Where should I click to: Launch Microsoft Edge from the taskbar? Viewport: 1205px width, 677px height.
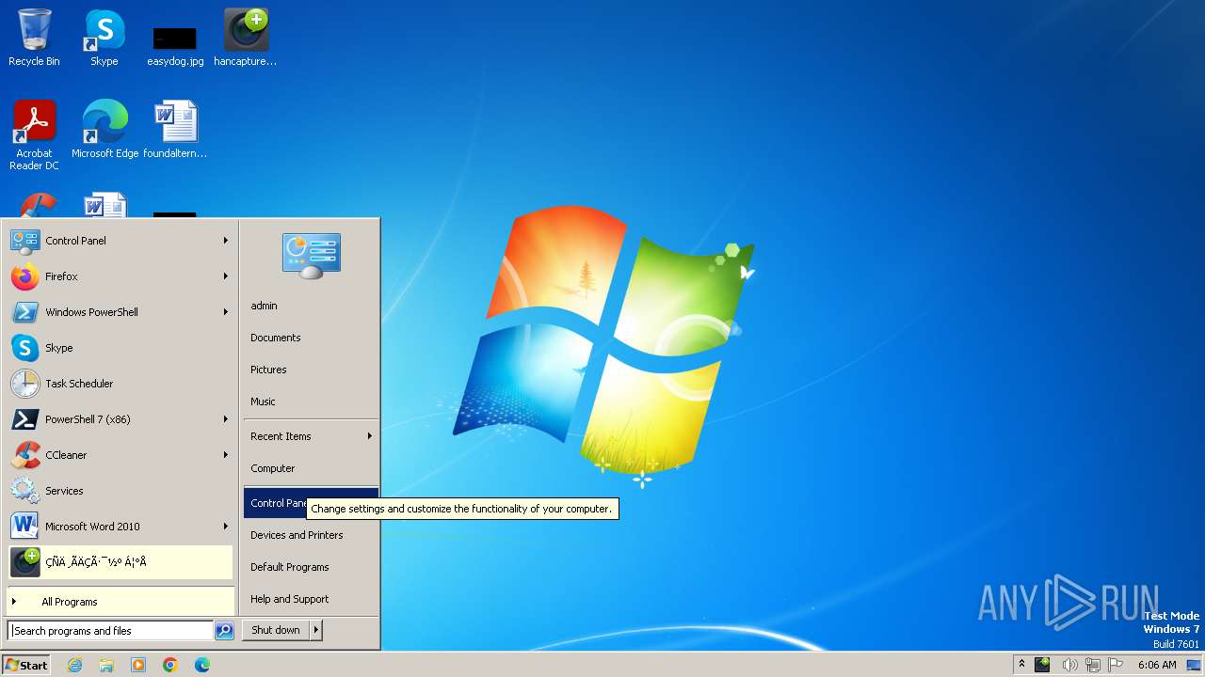click(x=202, y=665)
